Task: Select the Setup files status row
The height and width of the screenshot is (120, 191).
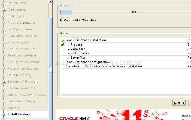Action: pyautogui.click(x=125, y=58)
